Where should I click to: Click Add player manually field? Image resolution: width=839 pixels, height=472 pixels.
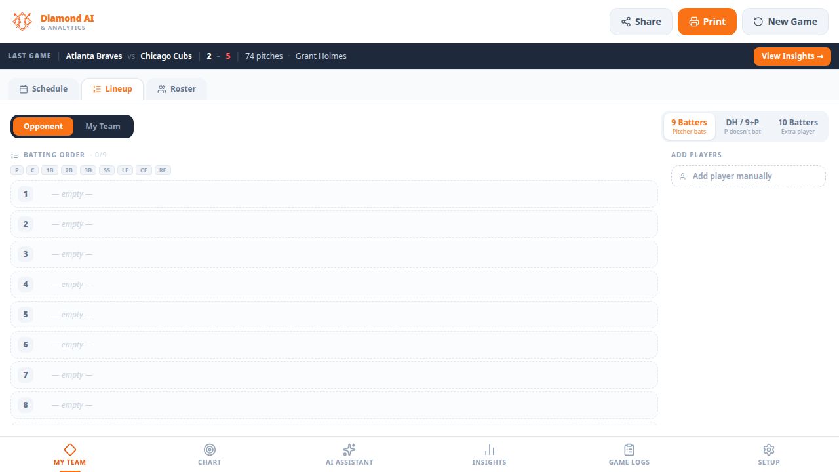[x=749, y=176]
